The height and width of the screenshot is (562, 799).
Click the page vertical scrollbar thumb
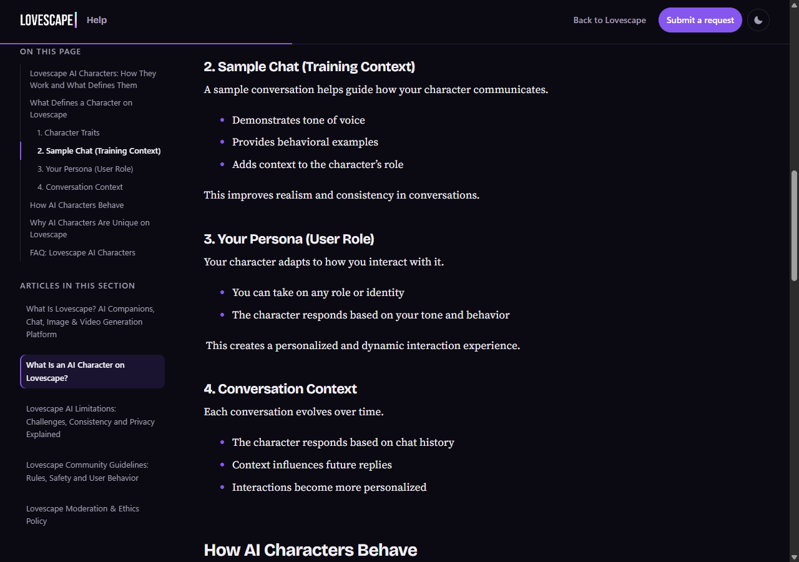tap(794, 225)
